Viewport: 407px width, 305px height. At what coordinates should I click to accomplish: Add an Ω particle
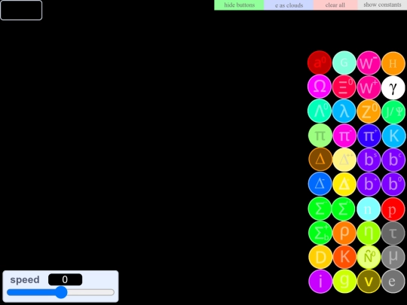320,87
